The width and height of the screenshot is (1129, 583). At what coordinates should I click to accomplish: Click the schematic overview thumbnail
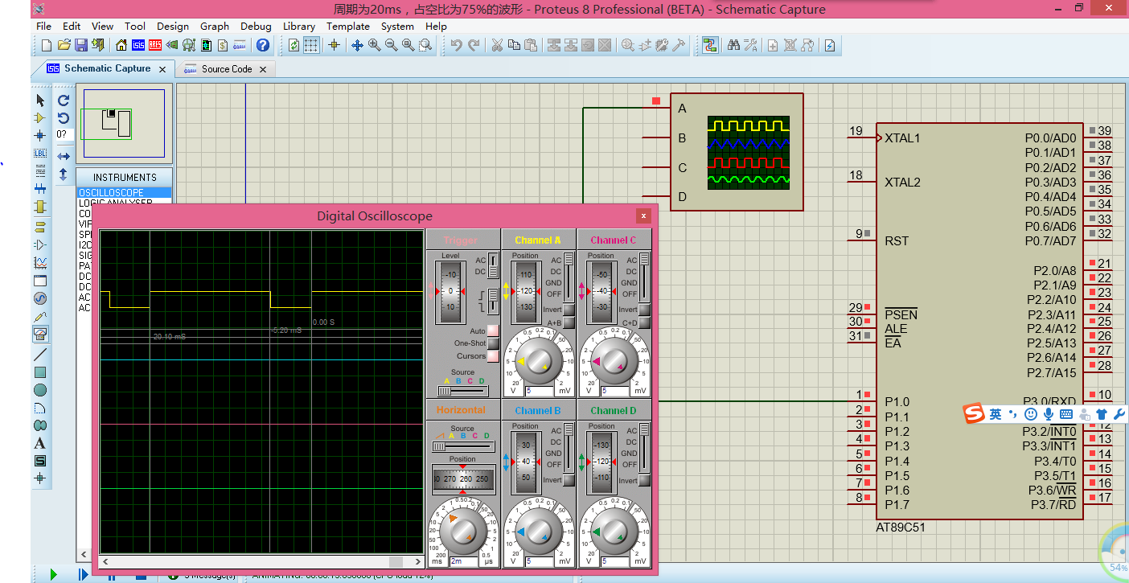tap(124, 123)
